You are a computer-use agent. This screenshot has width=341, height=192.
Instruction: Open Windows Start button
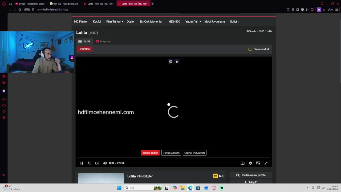119,188
